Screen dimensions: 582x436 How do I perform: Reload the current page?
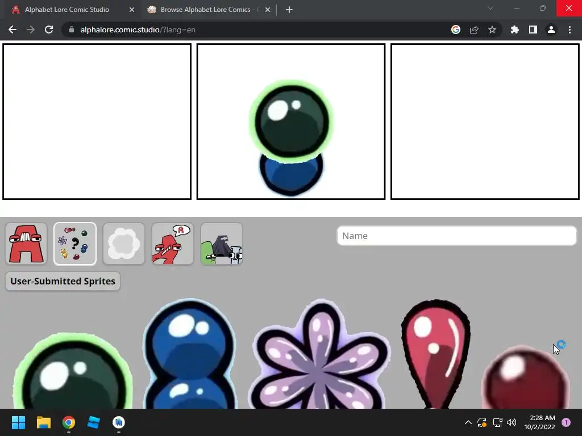(x=49, y=30)
